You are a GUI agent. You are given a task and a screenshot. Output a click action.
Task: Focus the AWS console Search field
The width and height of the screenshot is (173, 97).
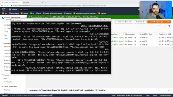tap(49, 9)
